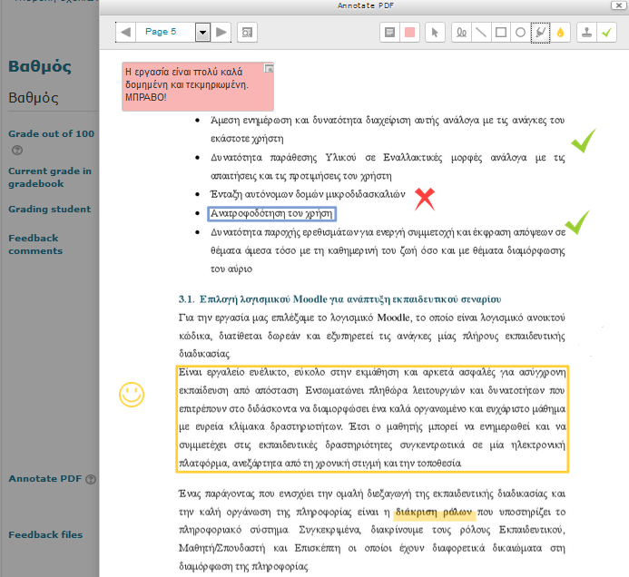Image resolution: width=629 pixels, height=577 pixels.
Task: Click the Annotate PDF sidebar label
Action: coord(45,478)
